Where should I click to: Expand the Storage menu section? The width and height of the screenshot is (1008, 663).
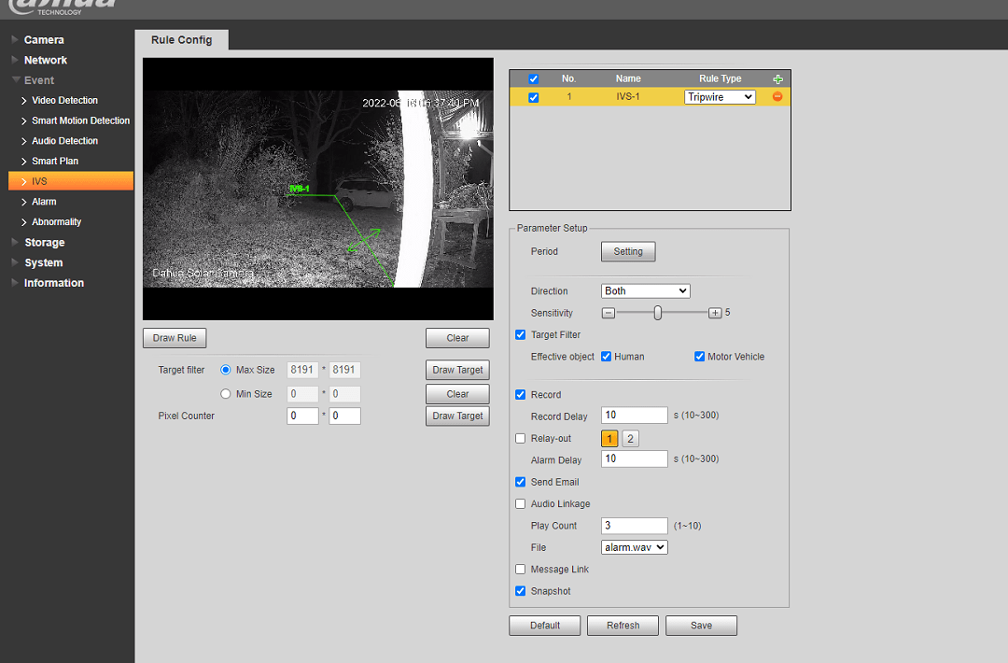44,243
